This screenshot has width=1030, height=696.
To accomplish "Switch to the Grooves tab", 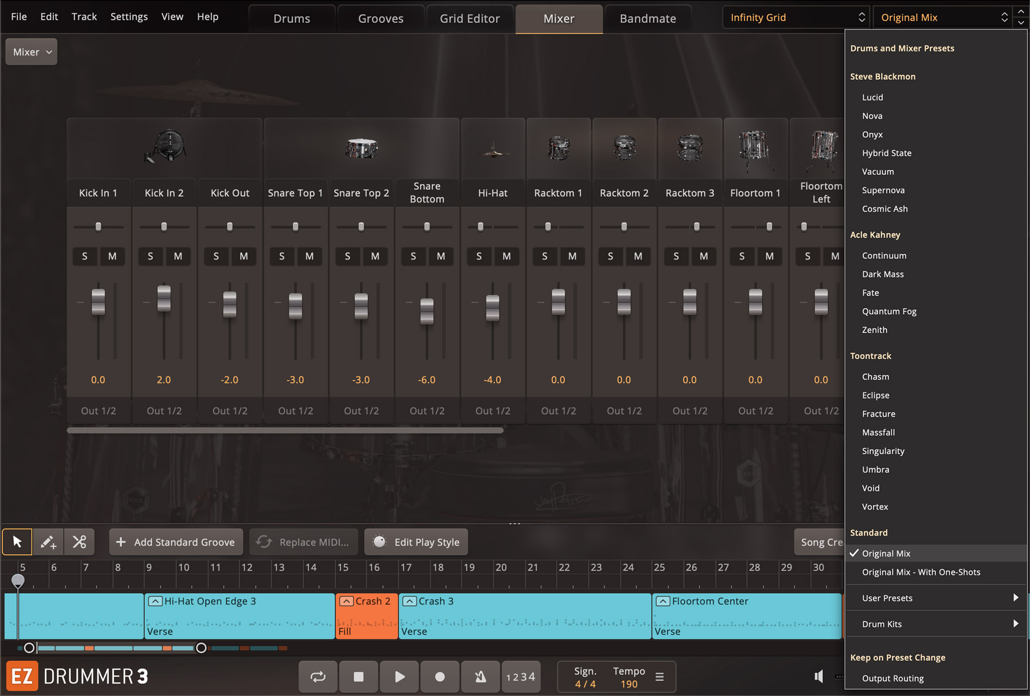I will click(x=381, y=19).
